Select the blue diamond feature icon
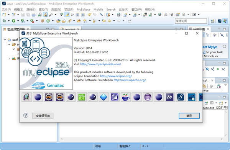This screenshot has width=230, height=150. [104, 97]
